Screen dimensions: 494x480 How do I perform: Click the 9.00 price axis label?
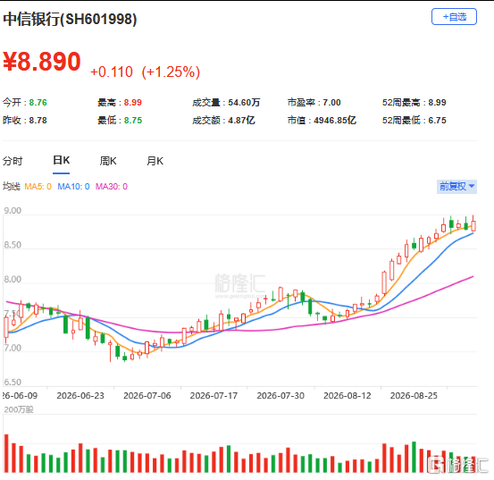click(x=13, y=211)
